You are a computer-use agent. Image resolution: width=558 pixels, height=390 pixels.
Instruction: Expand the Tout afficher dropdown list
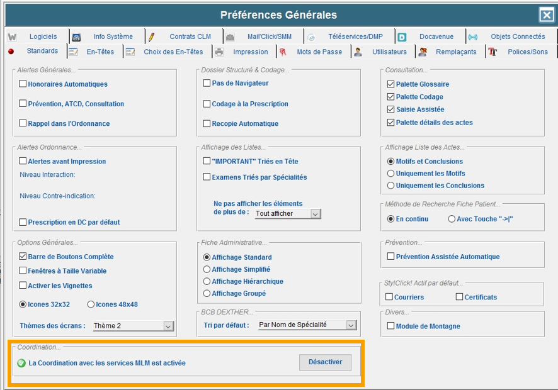316,214
